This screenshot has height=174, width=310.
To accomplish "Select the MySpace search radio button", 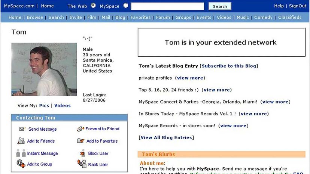I will tap(125, 6).
